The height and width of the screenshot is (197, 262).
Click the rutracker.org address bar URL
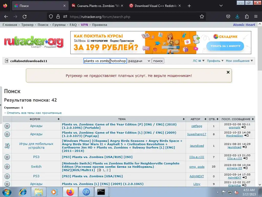click(x=100, y=17)
